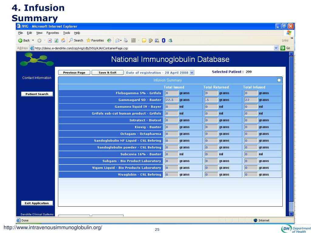The image size is (311, 233).
Task: Click the green Dendrite molecule logo
Action: click(x=37, y=59)
